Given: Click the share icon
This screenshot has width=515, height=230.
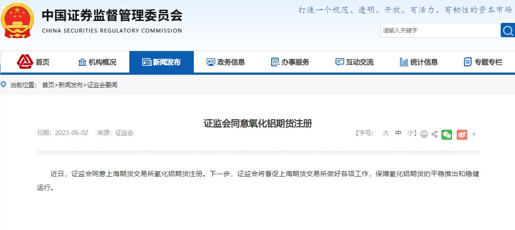Looking at the screenshot, I should point(434,134).
